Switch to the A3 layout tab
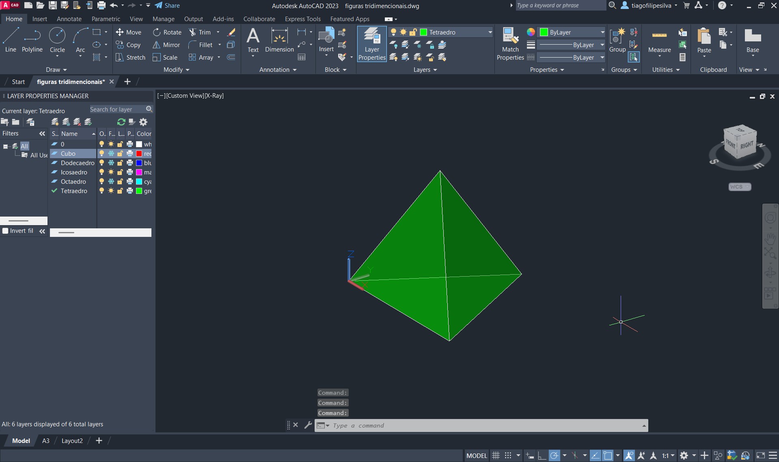 46,441
